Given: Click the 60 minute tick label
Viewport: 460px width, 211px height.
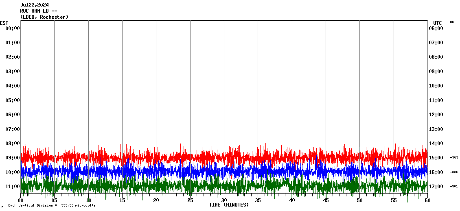Looking at the screenshot, I should click(x=427, y=200).
